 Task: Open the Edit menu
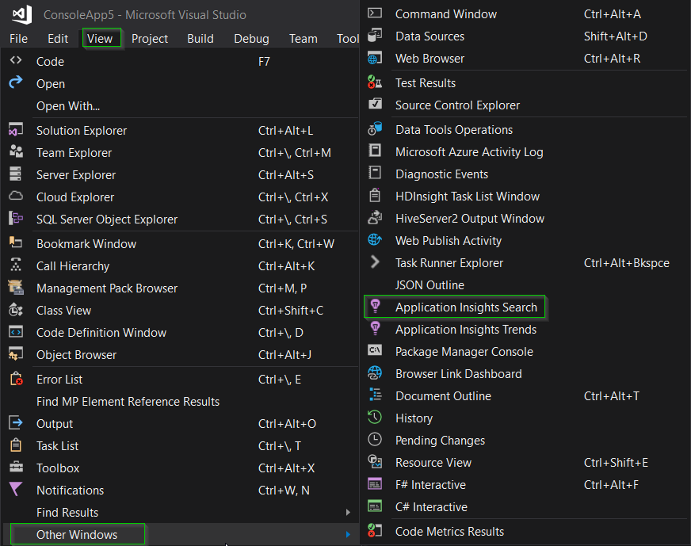point(58,39)
